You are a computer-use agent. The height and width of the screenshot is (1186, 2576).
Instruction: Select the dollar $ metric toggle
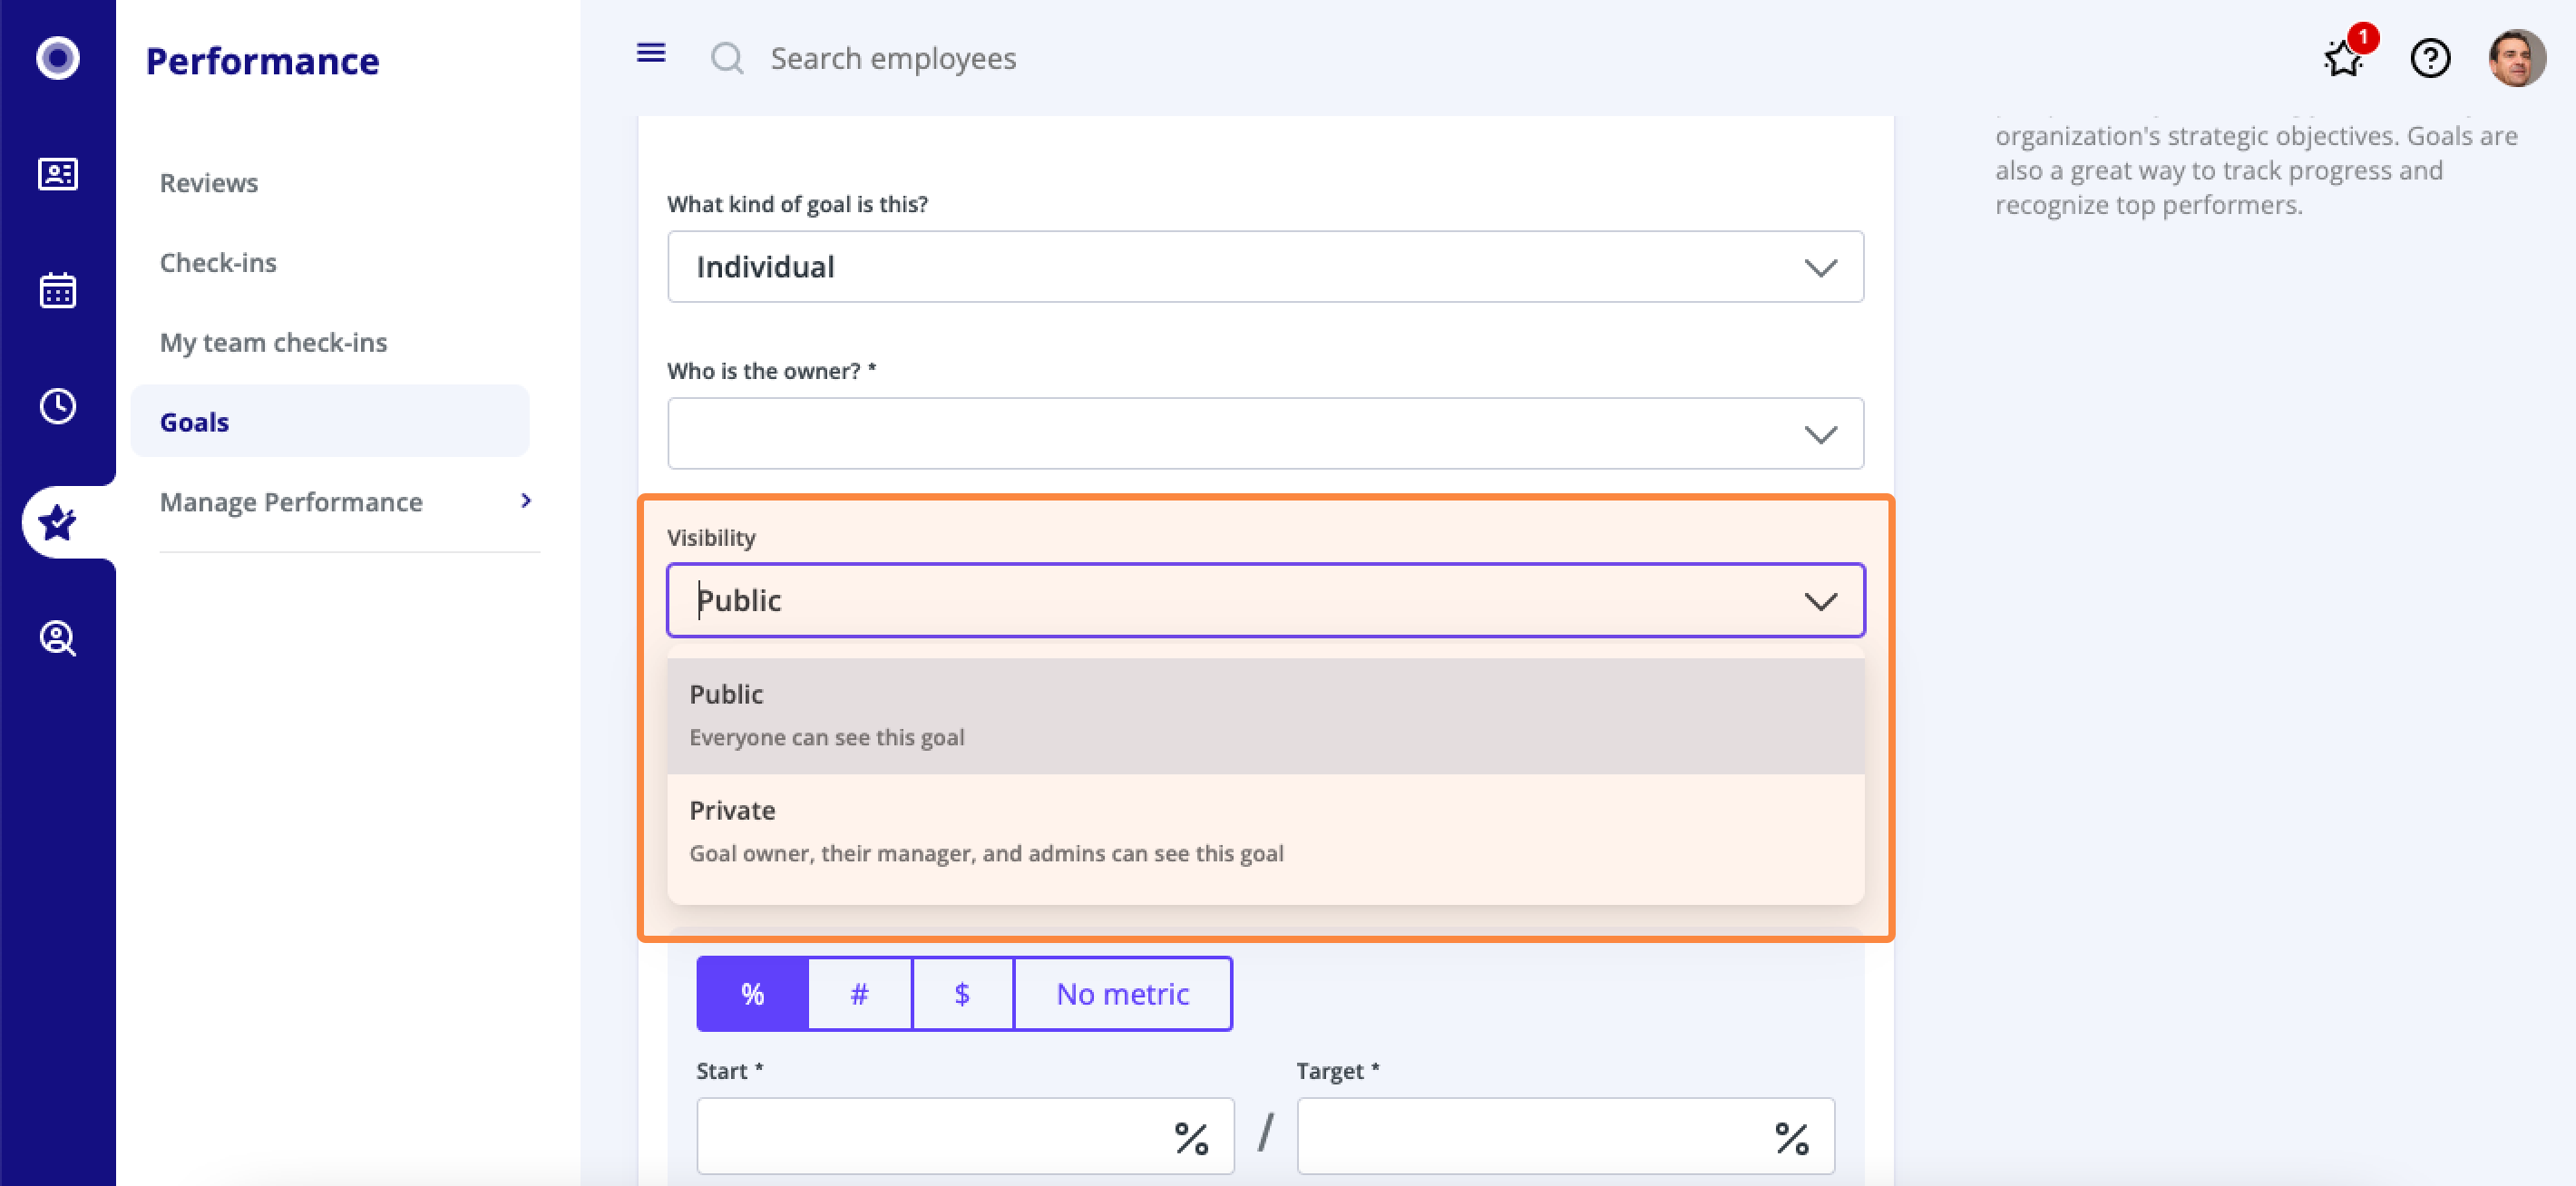[x=962, y=994]
